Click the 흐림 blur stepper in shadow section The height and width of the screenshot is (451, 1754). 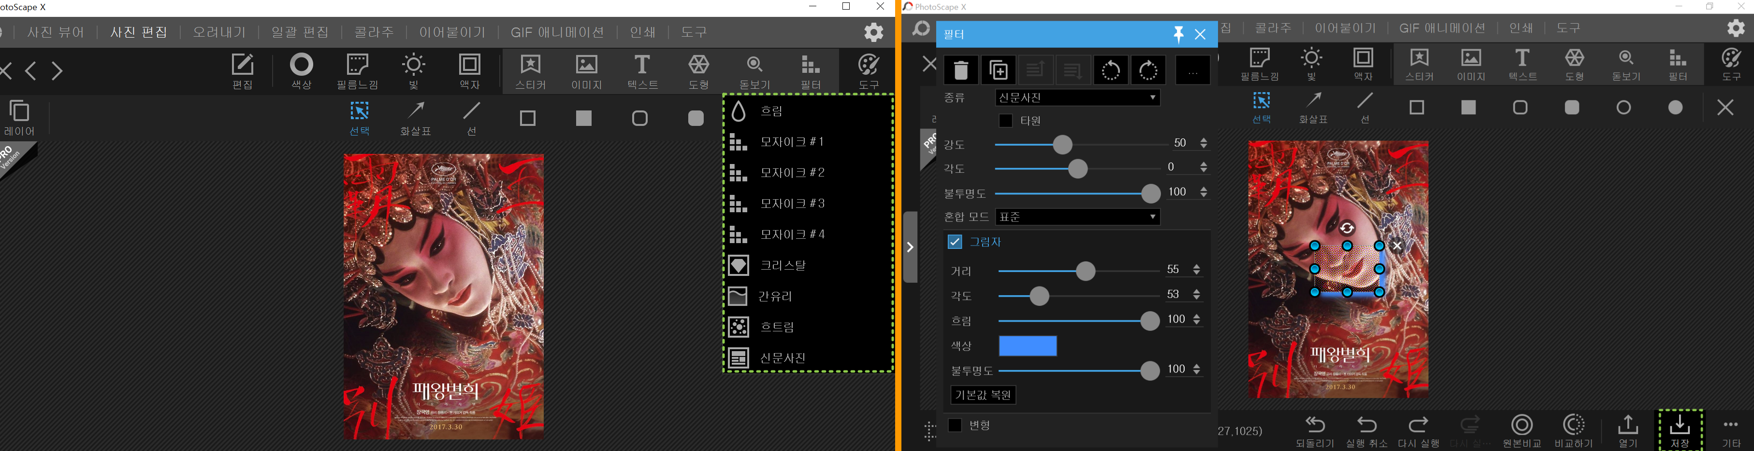pos(1197,320)
